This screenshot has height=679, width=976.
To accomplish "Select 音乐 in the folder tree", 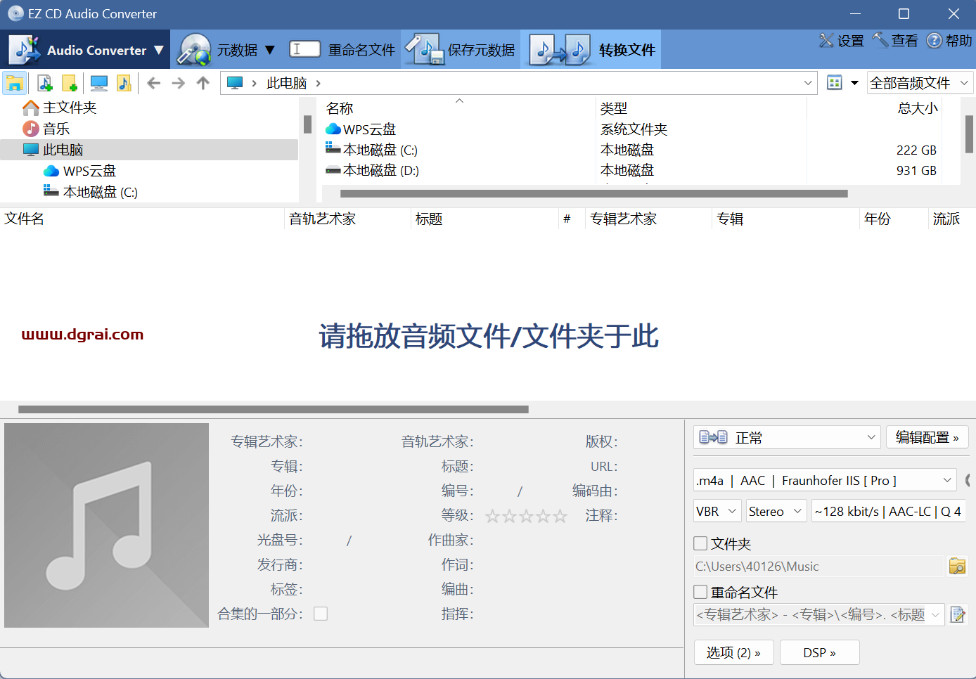I will (56, 129).
